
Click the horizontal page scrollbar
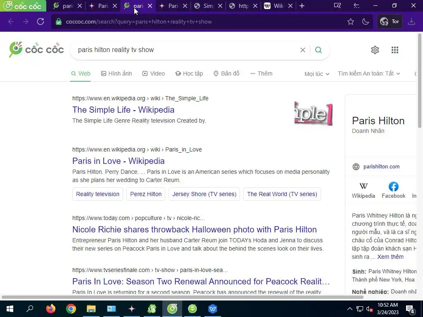pos(182,297)
